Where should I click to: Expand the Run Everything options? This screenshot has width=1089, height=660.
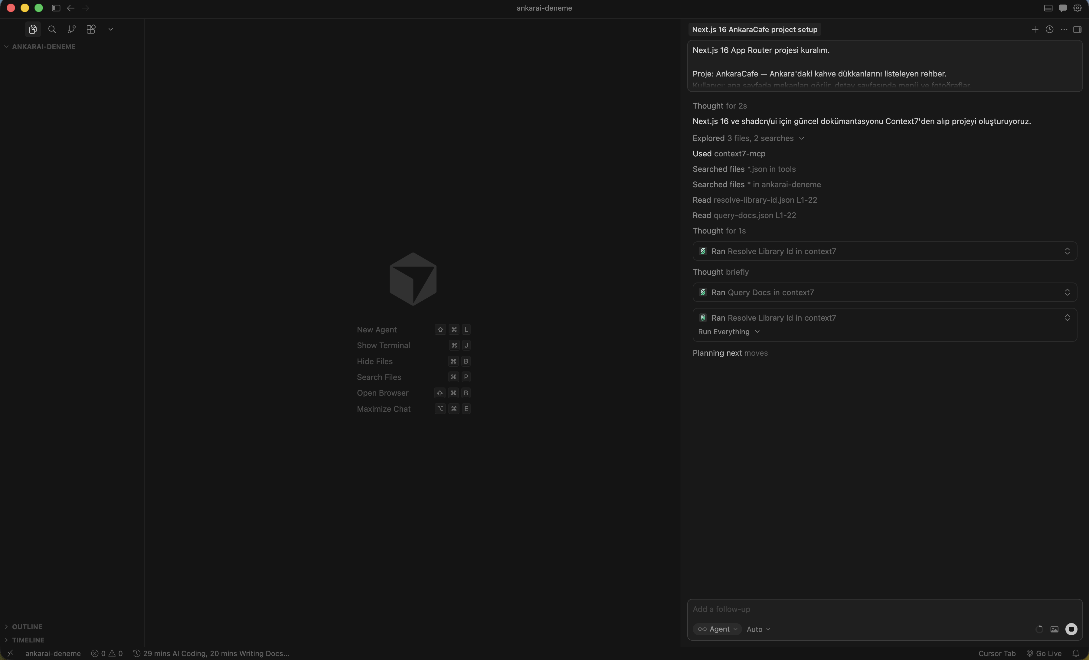[x=728, y=332]
